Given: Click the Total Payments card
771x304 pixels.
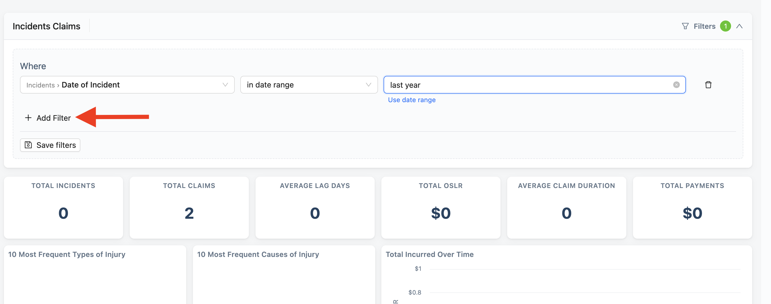Looking at the screenshot, I should coord(692,207).
